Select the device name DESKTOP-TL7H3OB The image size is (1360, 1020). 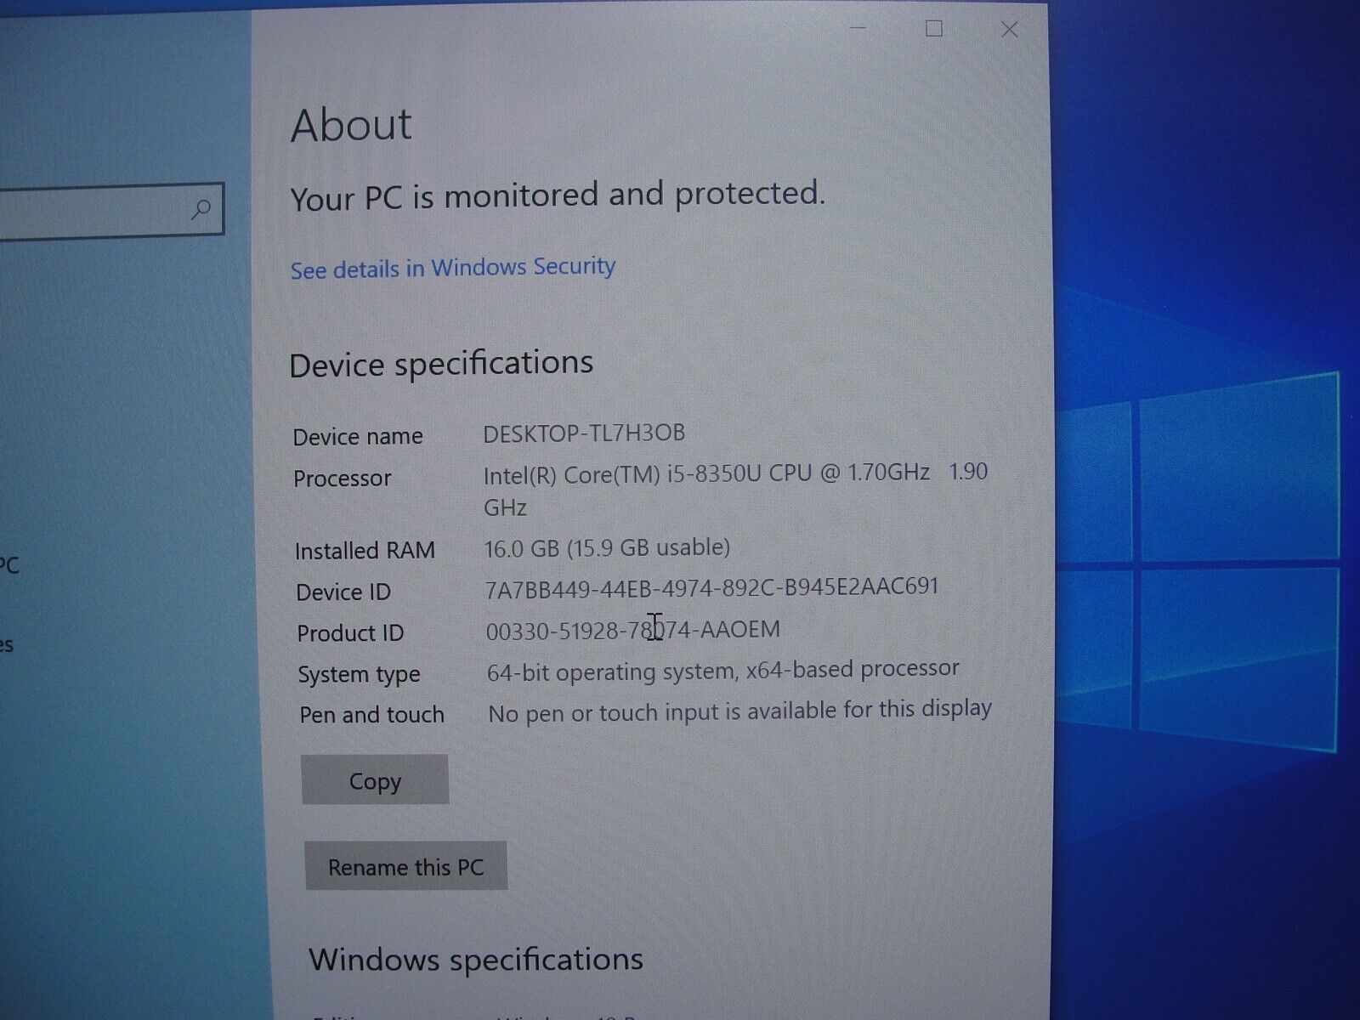584,433
